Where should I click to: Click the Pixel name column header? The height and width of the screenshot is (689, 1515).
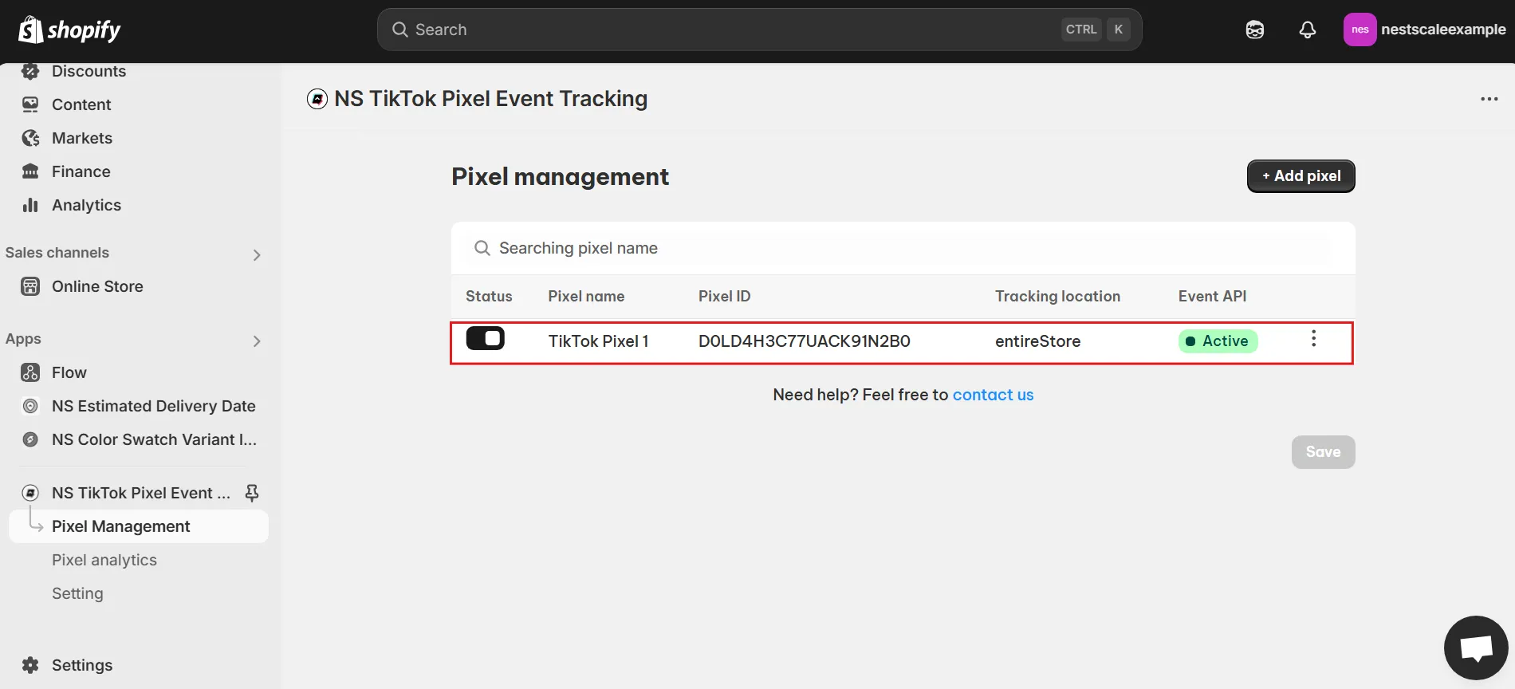(x=586, y=296)
